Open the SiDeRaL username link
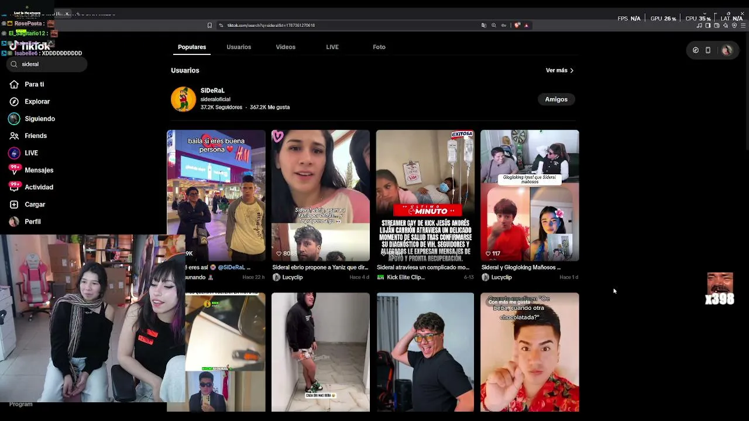749x421 pixels. pyautogui.click(x=212, y=91)
